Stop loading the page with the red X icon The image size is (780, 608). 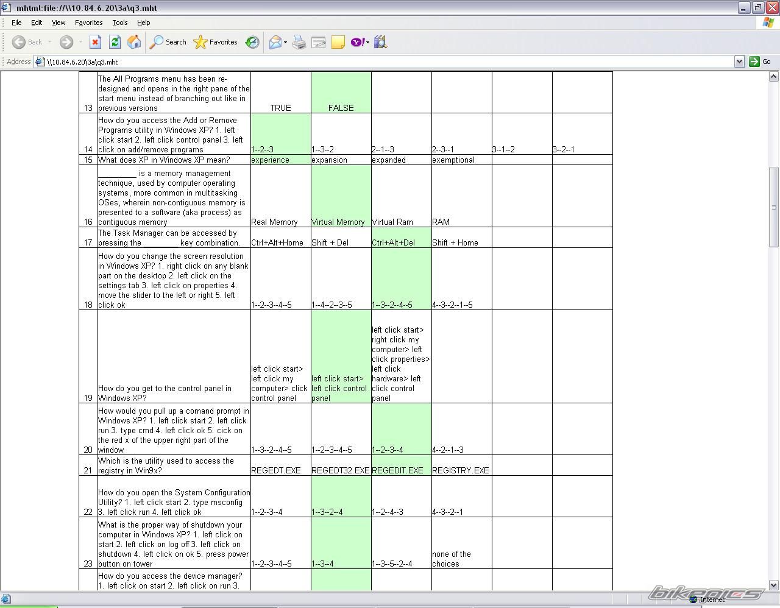(95, 42)
